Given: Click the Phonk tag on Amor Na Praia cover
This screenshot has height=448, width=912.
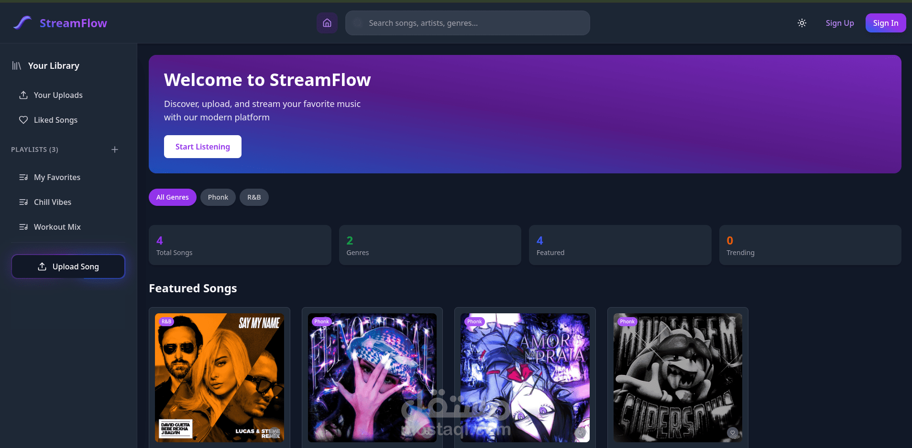Looking at the screenshot, I should coord(474,321).
